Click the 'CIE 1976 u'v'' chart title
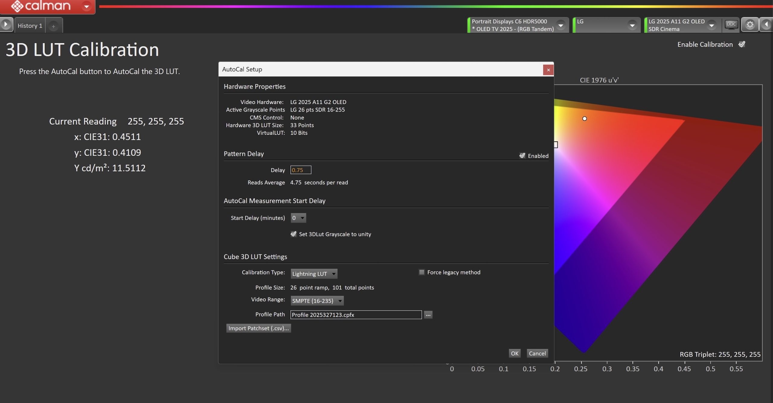773x403 pixels. (x=599, y=80)
